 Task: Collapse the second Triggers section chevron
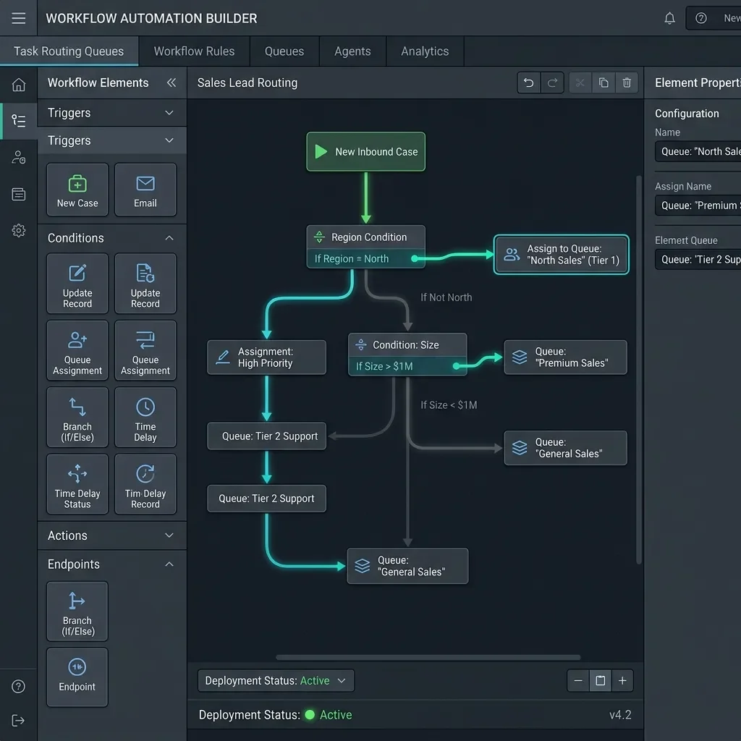pos(169,140)
